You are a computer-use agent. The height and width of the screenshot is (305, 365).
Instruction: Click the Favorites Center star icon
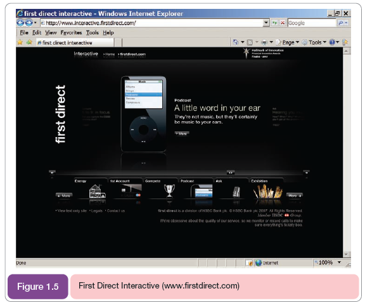point(20,42)
